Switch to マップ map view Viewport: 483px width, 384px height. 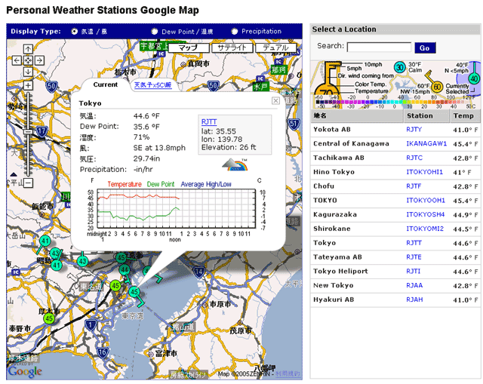pos(189,48)
